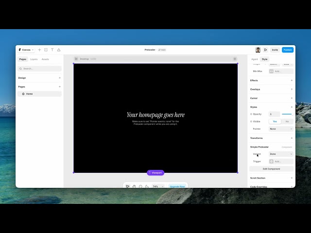The width and height of the screenshot is (311, 233).
Task: Open the Pointer dropdown showing None
Action: [281, 129]
